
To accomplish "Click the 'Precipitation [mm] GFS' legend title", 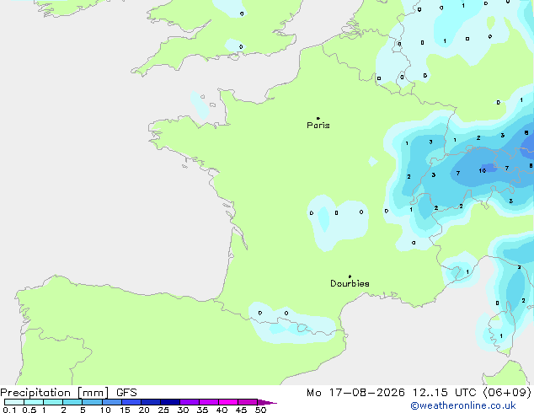I will pyautogui.click(x=68, y=393).
